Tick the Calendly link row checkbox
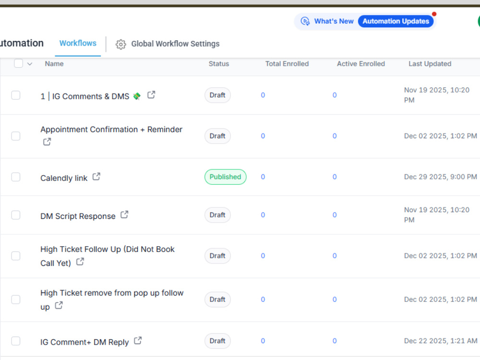 16,177
